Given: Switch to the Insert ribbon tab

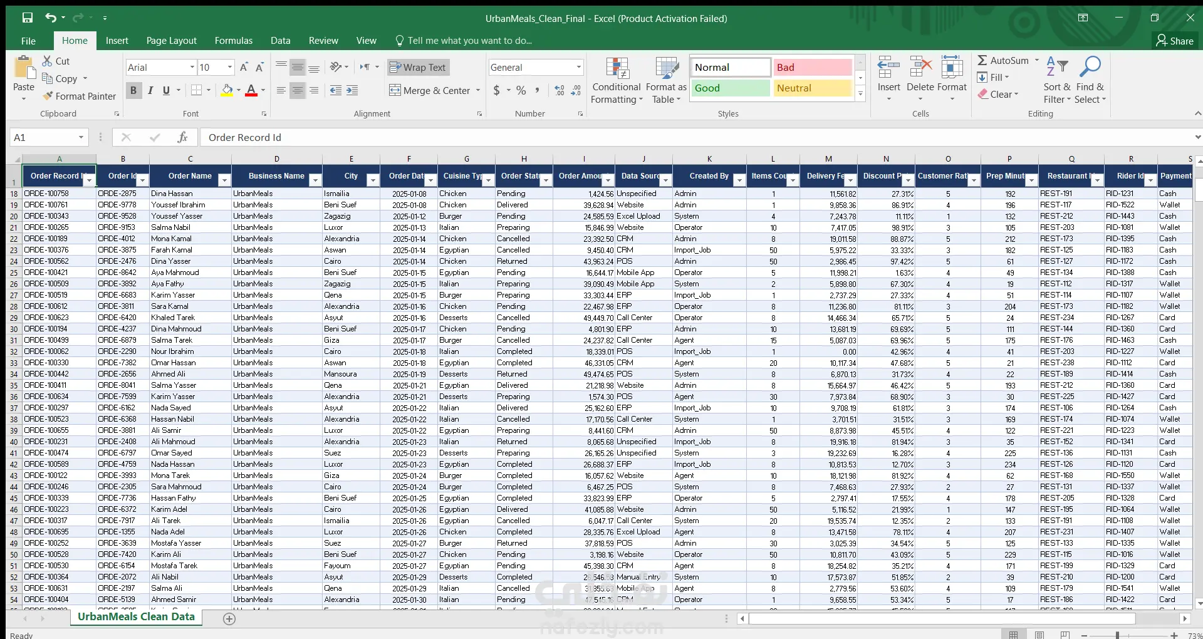Looking at the screenshot, I should (117, 41).
